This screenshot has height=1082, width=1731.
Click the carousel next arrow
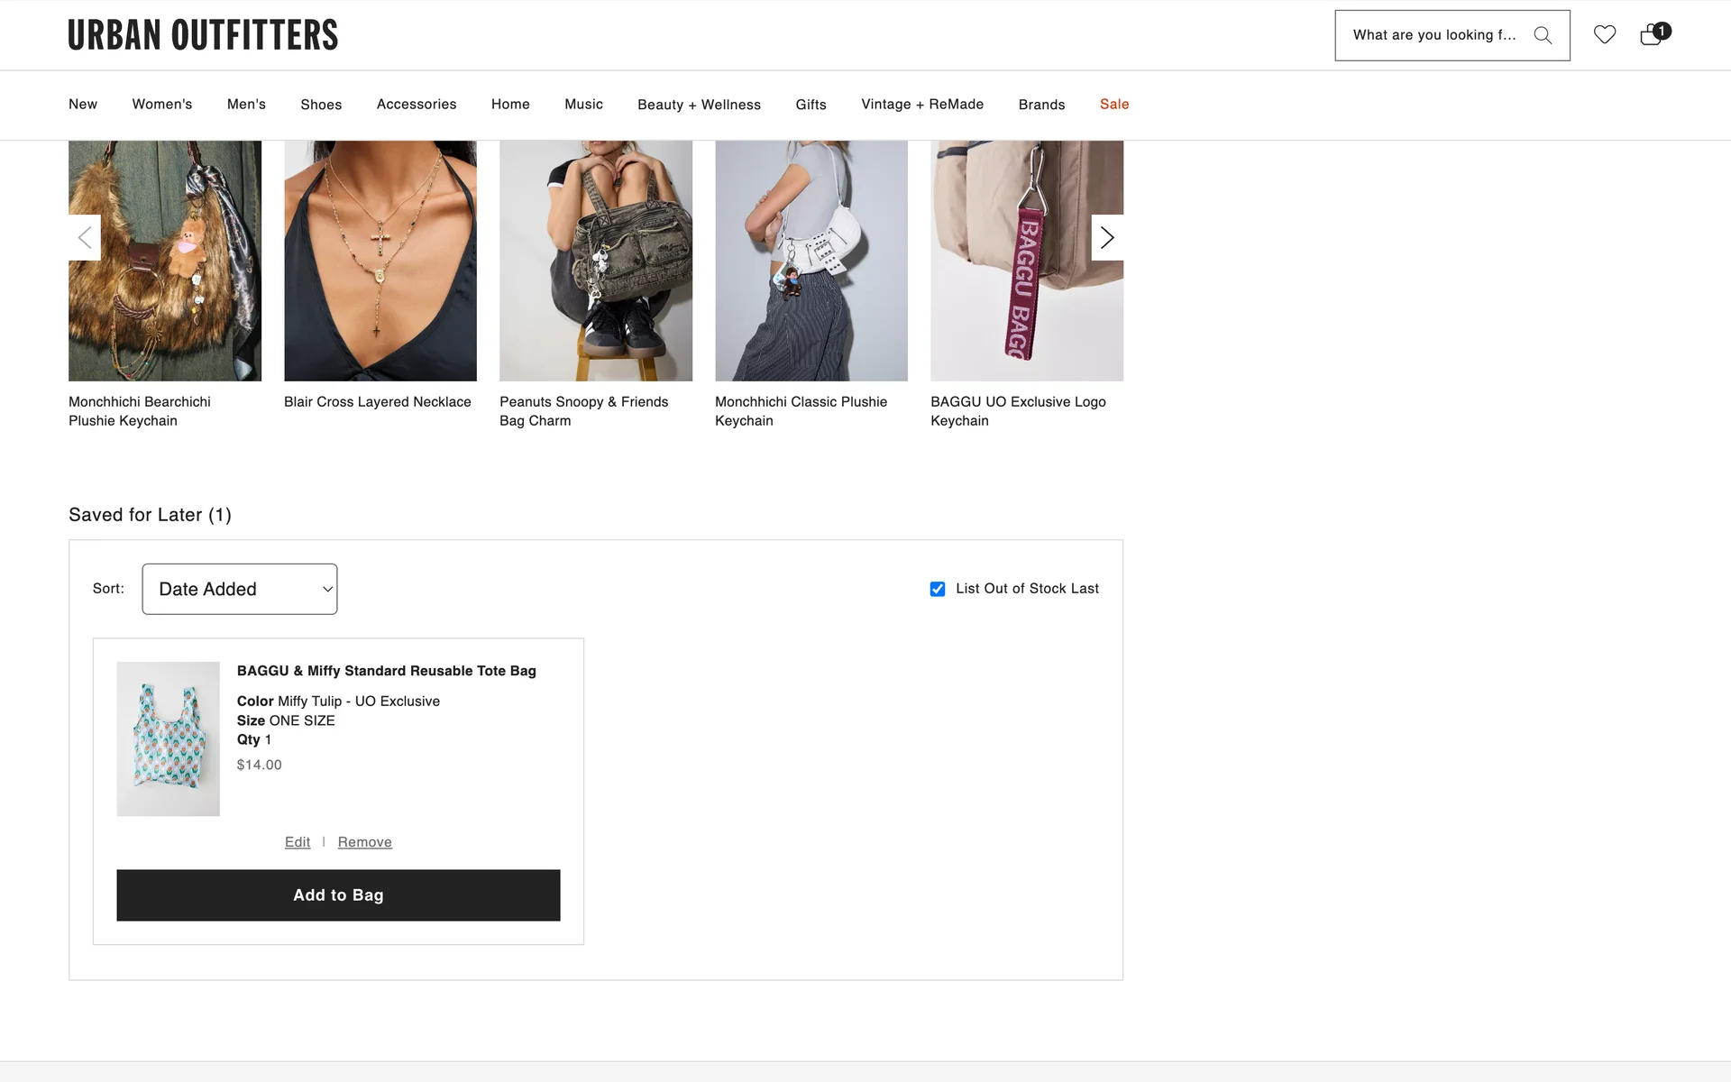[x=1107, y=238]
